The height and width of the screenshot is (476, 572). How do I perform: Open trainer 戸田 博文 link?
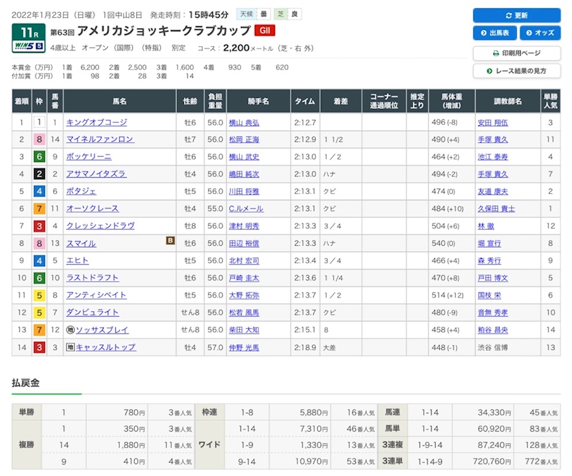pyautogui.click(x=493, y=278)
